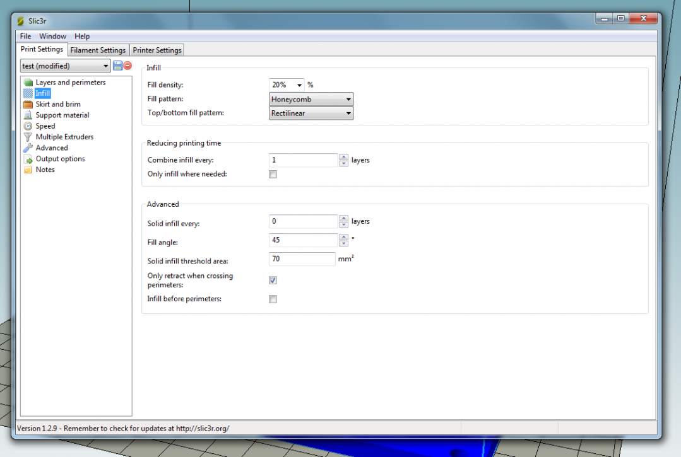The height and width of the screenshot is (457, 681).
Task: Click the Slic3r application logo icon
Action: [20, 21]
